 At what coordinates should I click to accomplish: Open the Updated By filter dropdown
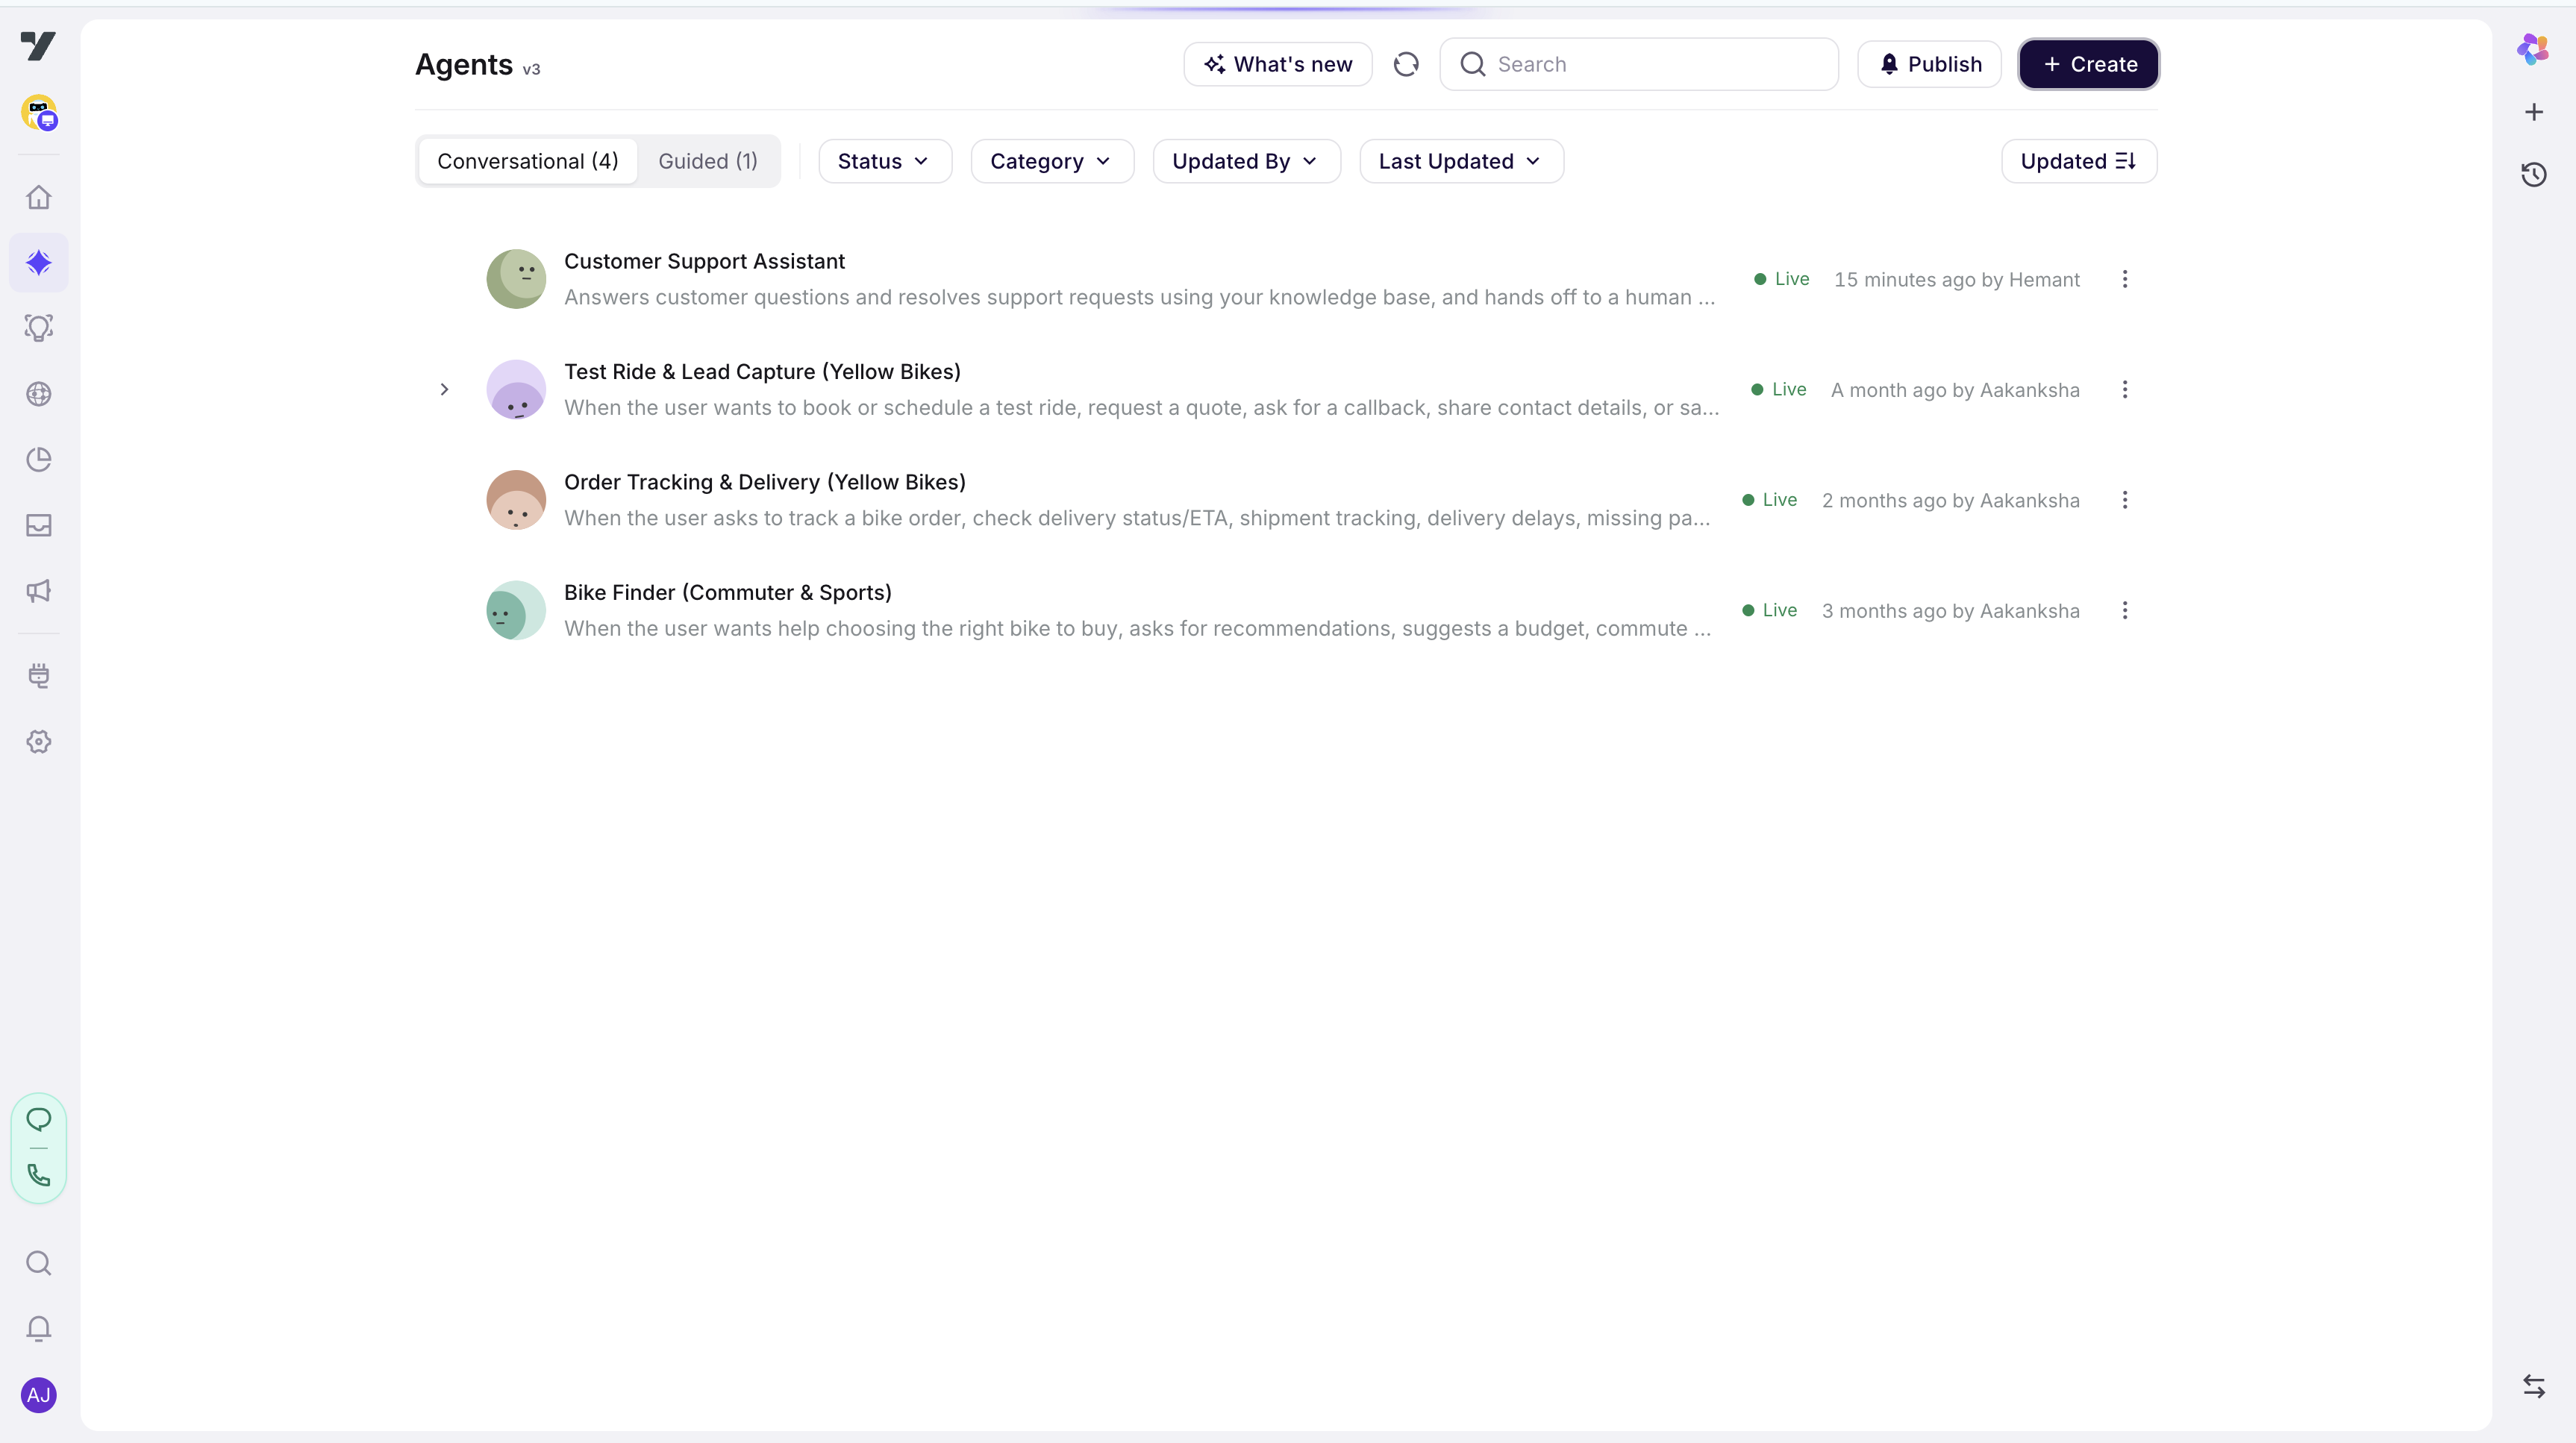(1246, 161)
